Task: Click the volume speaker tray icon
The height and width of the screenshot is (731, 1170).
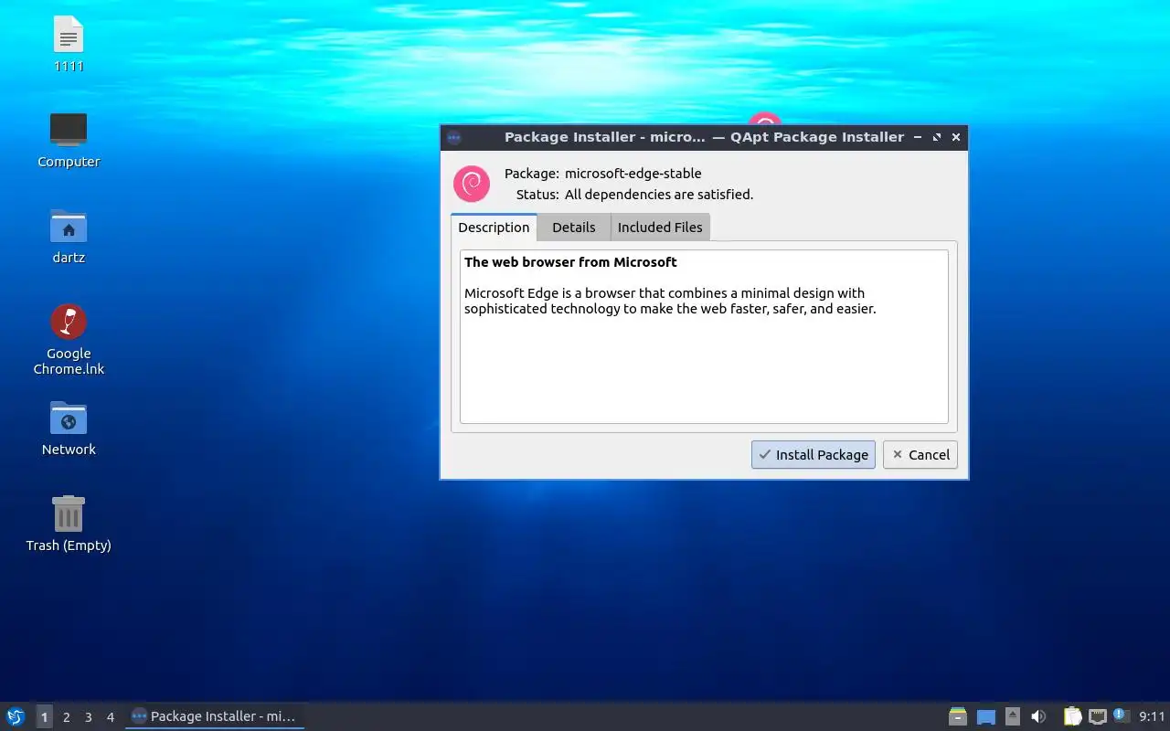Action: (x=1038, y=716)
